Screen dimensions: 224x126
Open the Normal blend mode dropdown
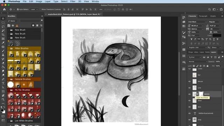198,62
